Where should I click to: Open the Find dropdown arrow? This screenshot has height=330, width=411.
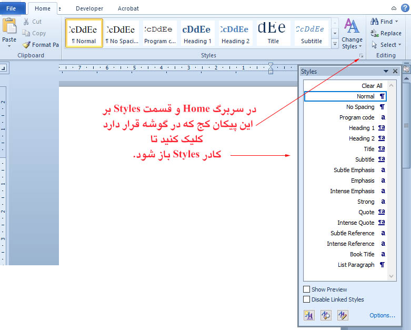click(397, 22)
